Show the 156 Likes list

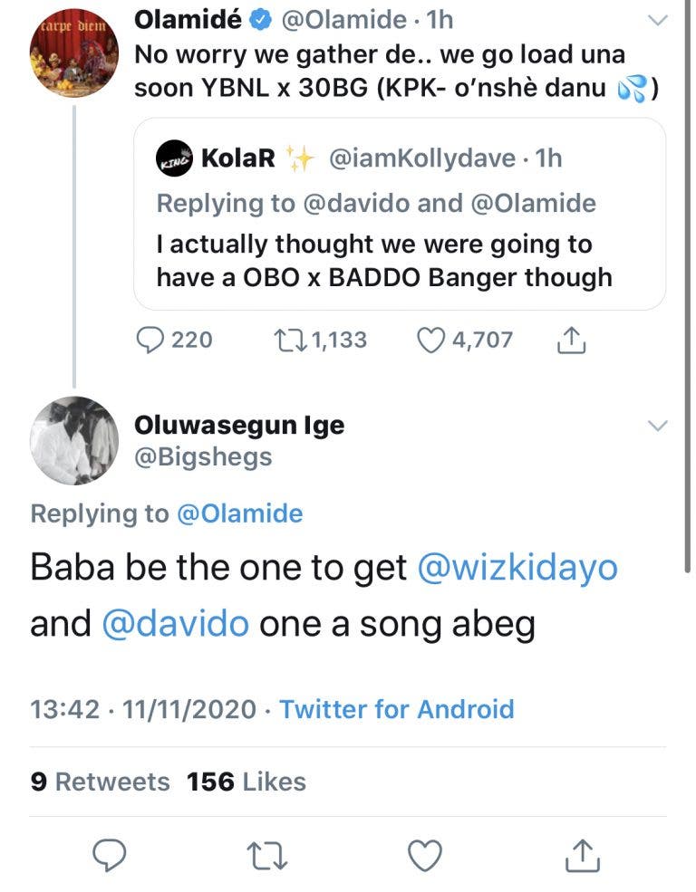pyautogui.click(x=246, y=782)
